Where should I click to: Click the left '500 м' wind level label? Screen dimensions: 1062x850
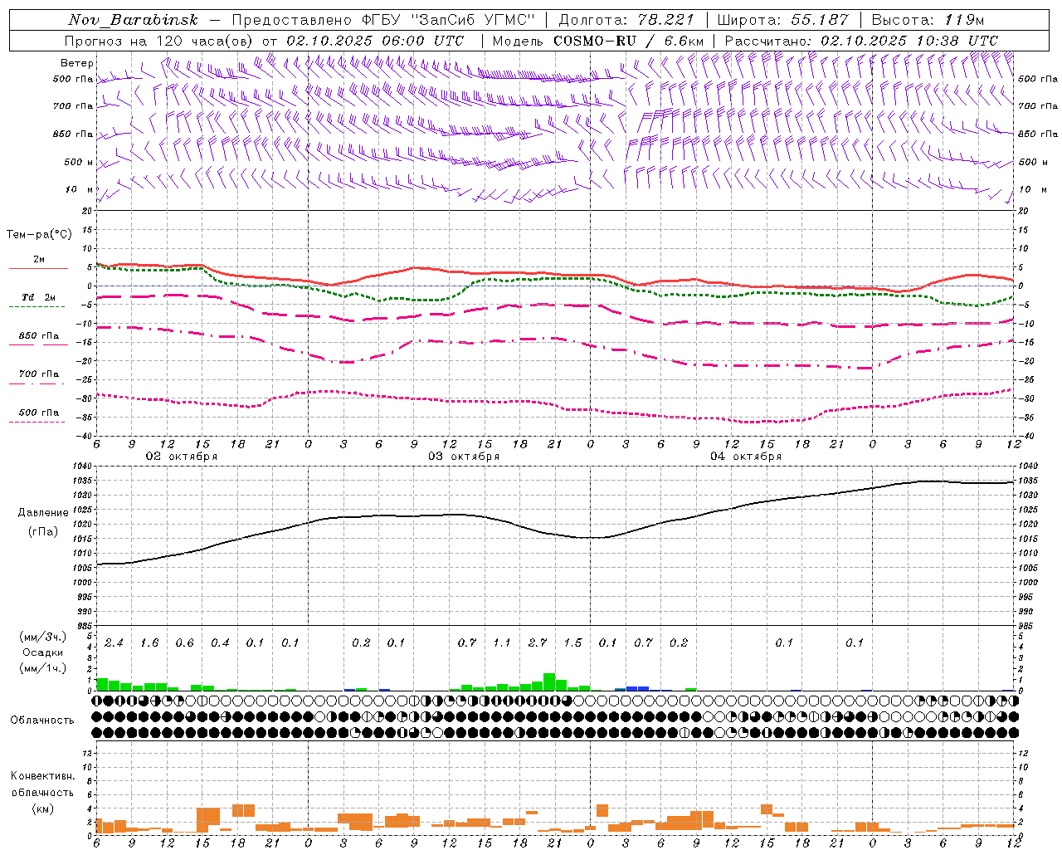pyautogui.click(x=79, y=162)
